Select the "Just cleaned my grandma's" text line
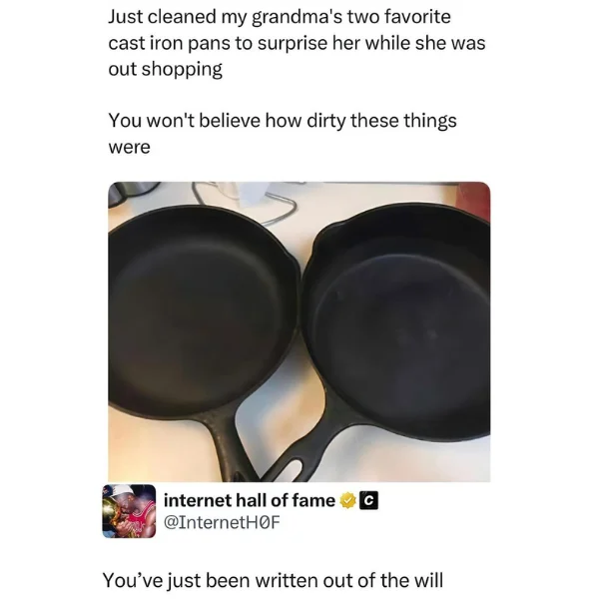This screenshot has height=599, width=599. click(280, 17)
